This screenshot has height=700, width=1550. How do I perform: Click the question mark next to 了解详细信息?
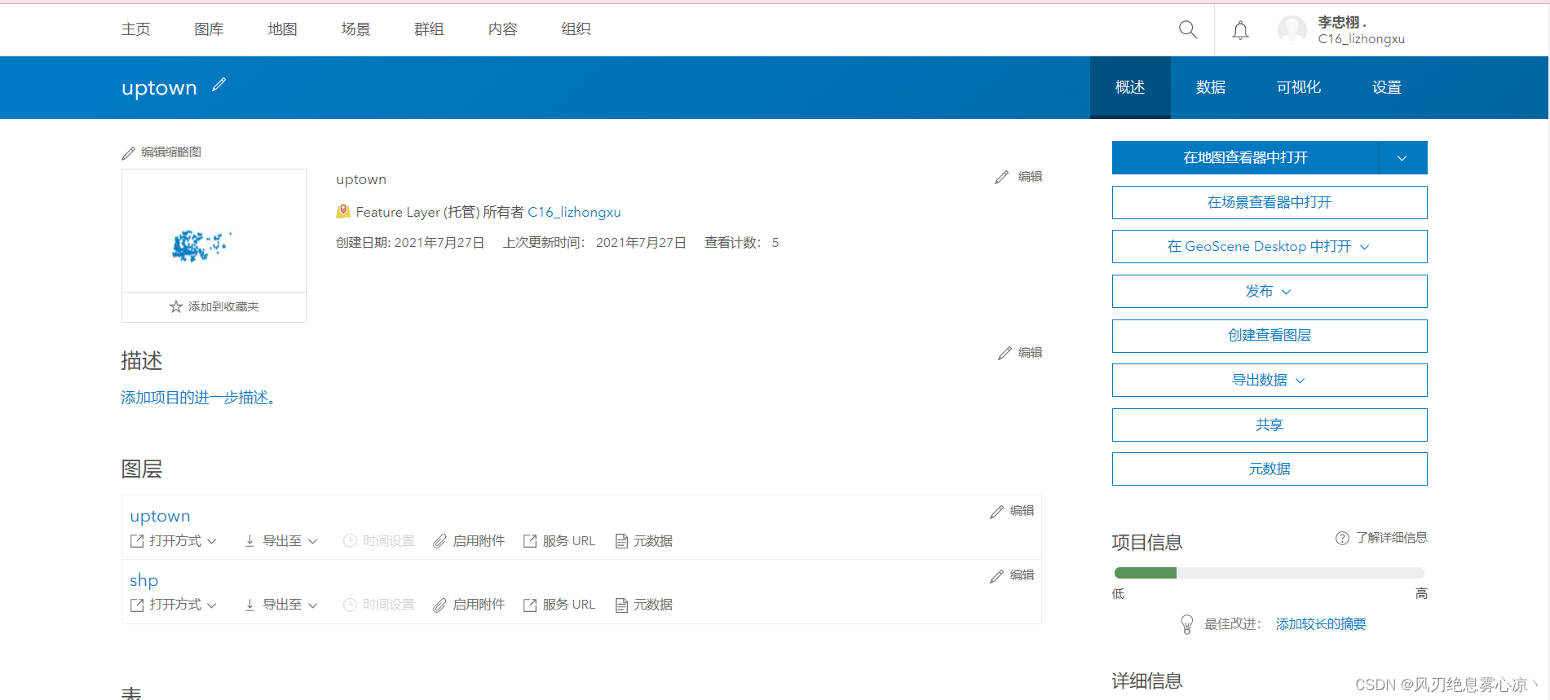point(1342,538)
